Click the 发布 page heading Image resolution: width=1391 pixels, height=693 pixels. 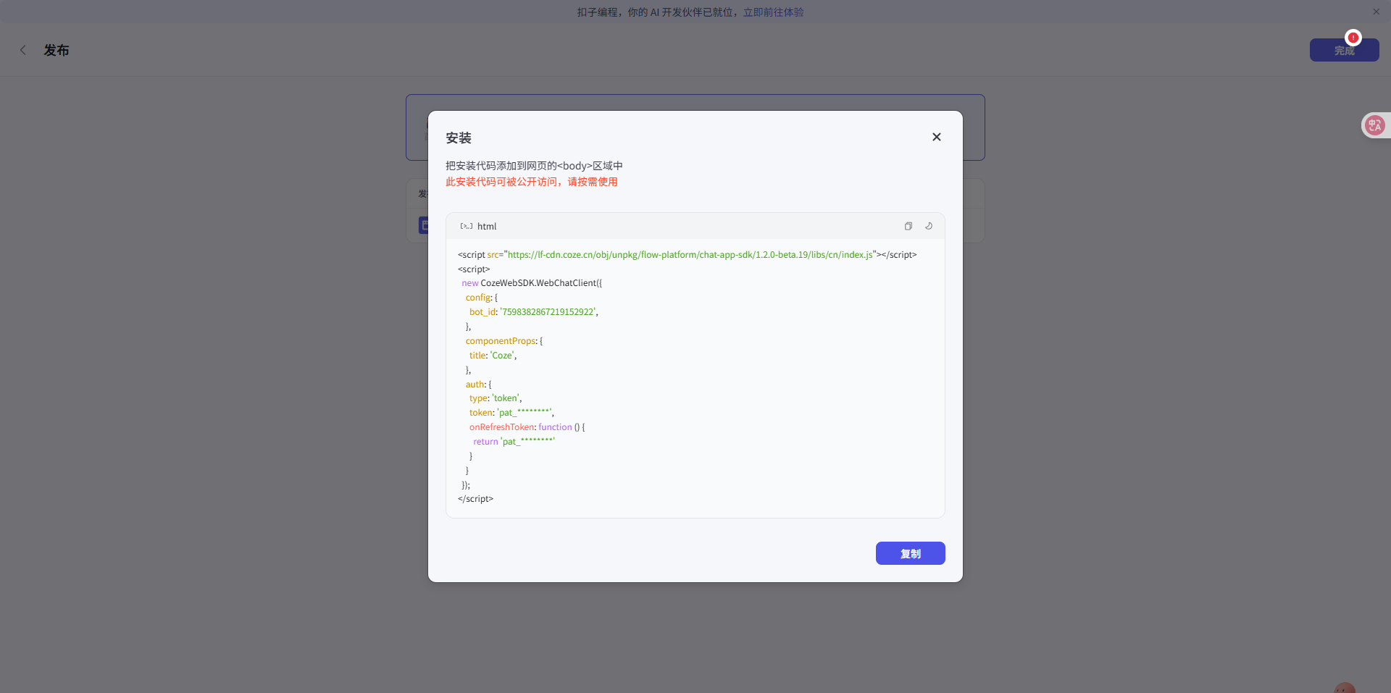coord(57,50)
